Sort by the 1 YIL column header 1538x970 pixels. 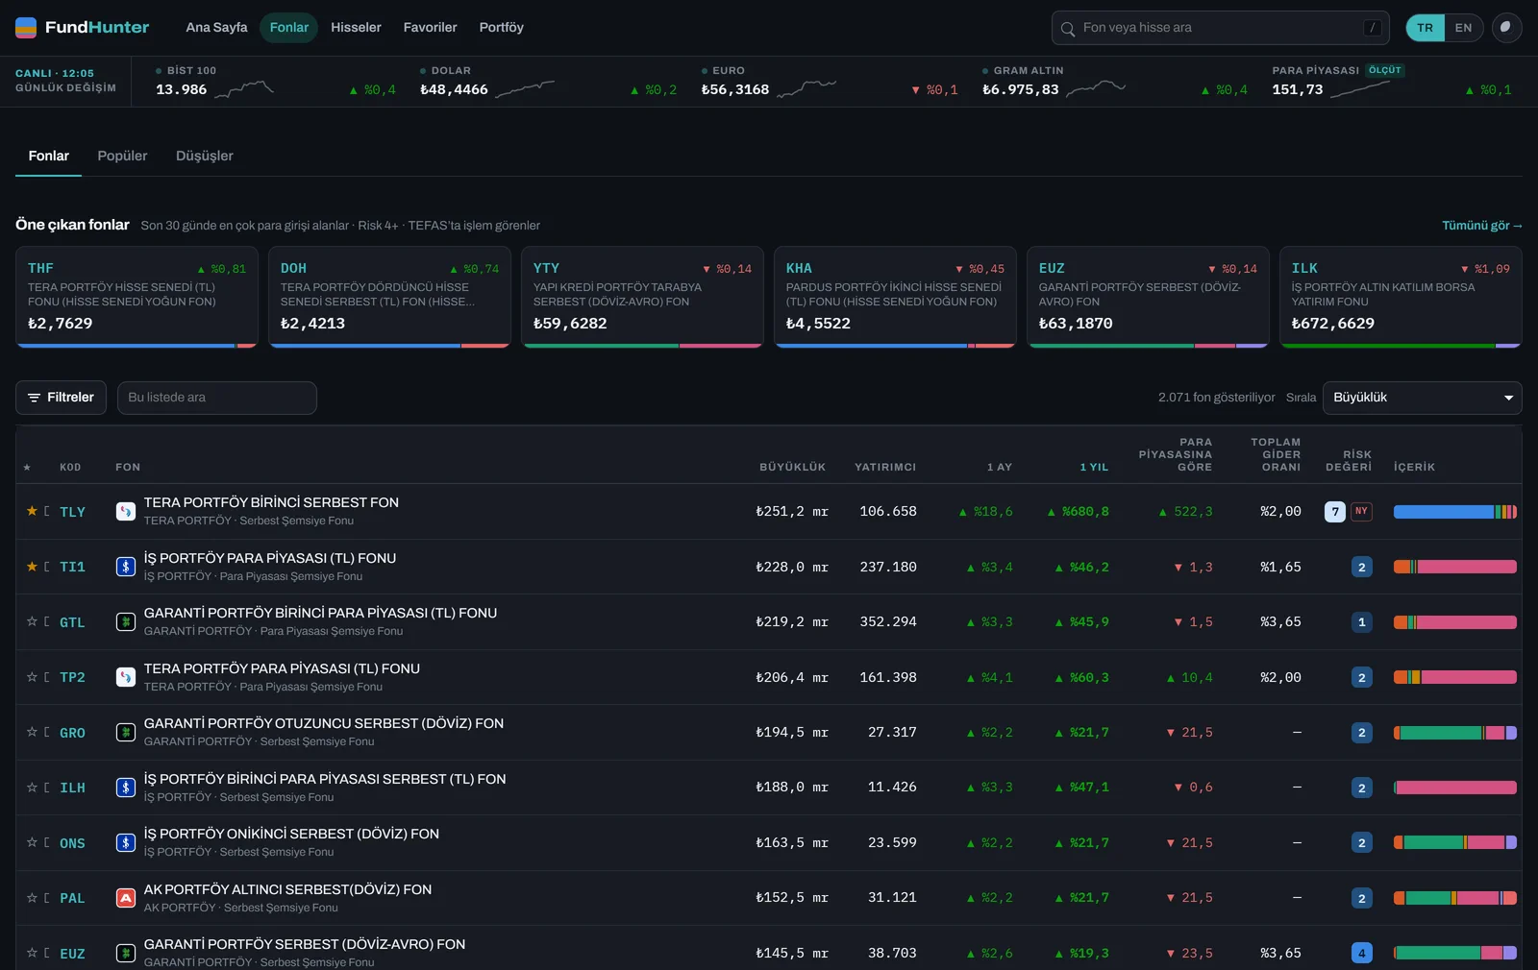click(1094, 468)
